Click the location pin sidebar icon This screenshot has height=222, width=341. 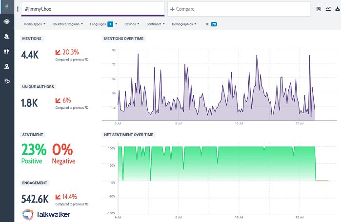pyautogui.click(x=7, y=66)
